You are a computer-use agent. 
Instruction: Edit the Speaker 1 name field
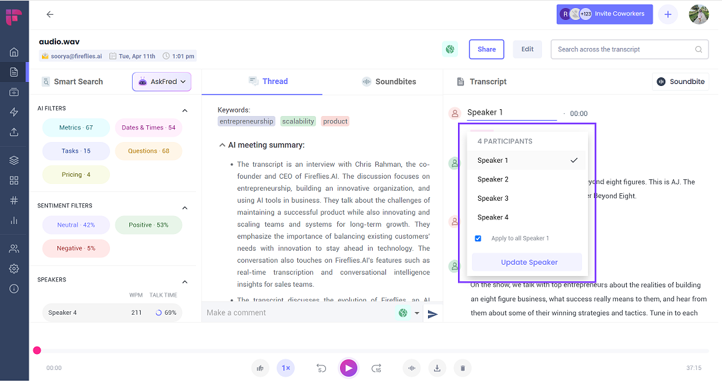click(x=511, y=113)
